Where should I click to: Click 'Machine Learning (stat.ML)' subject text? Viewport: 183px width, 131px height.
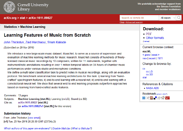pos(34,99)
